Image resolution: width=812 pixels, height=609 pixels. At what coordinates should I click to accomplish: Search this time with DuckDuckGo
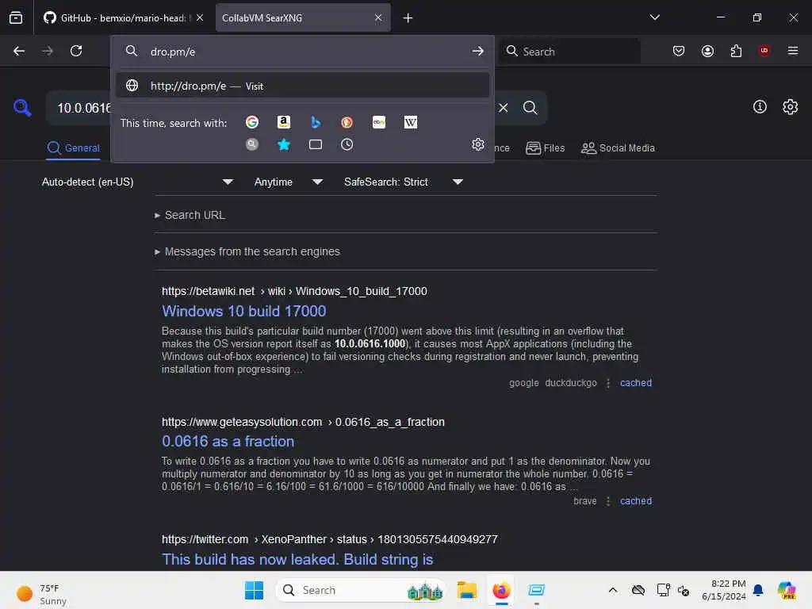point(347,122)
